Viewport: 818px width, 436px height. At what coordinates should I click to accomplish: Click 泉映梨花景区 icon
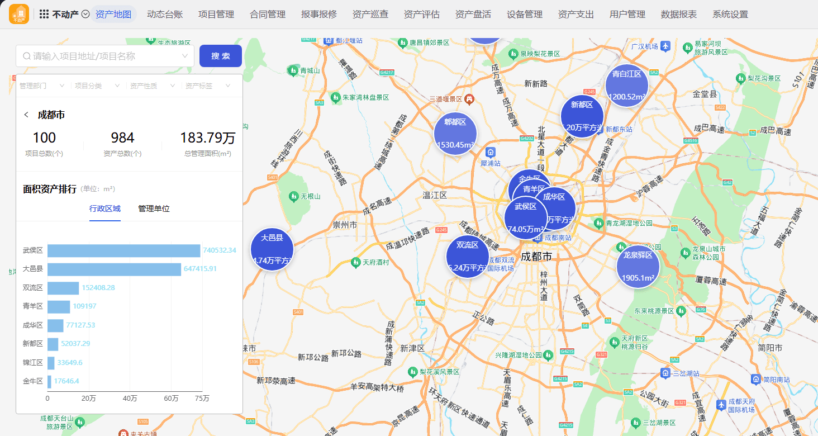pos(513,54)
